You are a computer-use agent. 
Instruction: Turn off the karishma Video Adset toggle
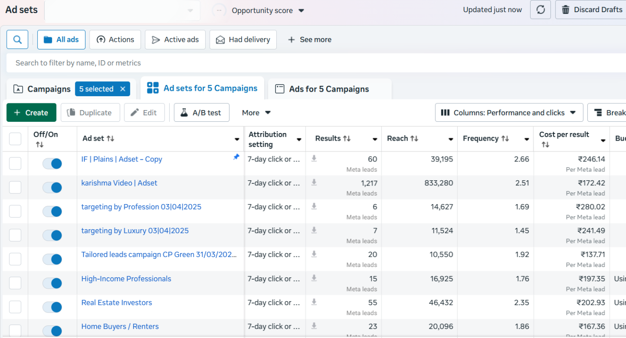point(52,187)
